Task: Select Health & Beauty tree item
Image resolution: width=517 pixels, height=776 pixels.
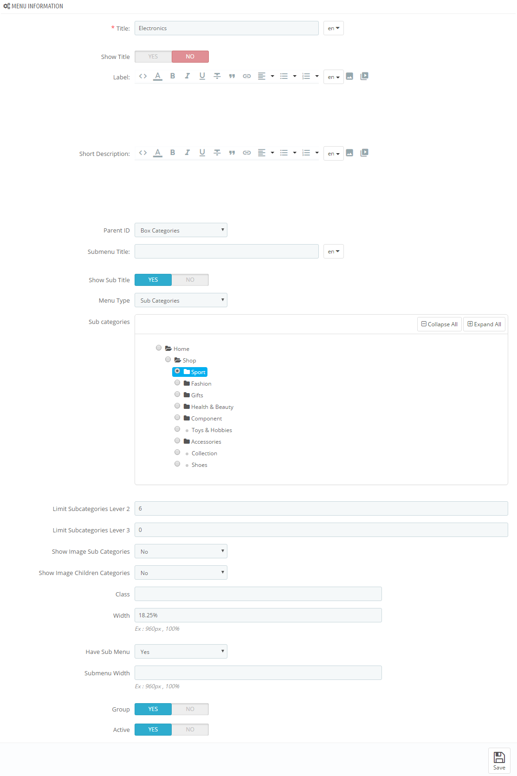Action: [x=212, y=407]
